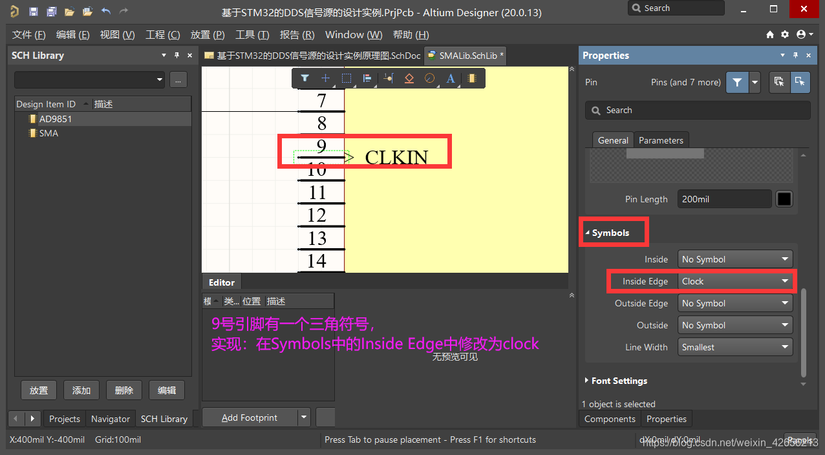825x455 pixels.
Task: Click the Altium Designer logo icon
Action: coord(14,12)
